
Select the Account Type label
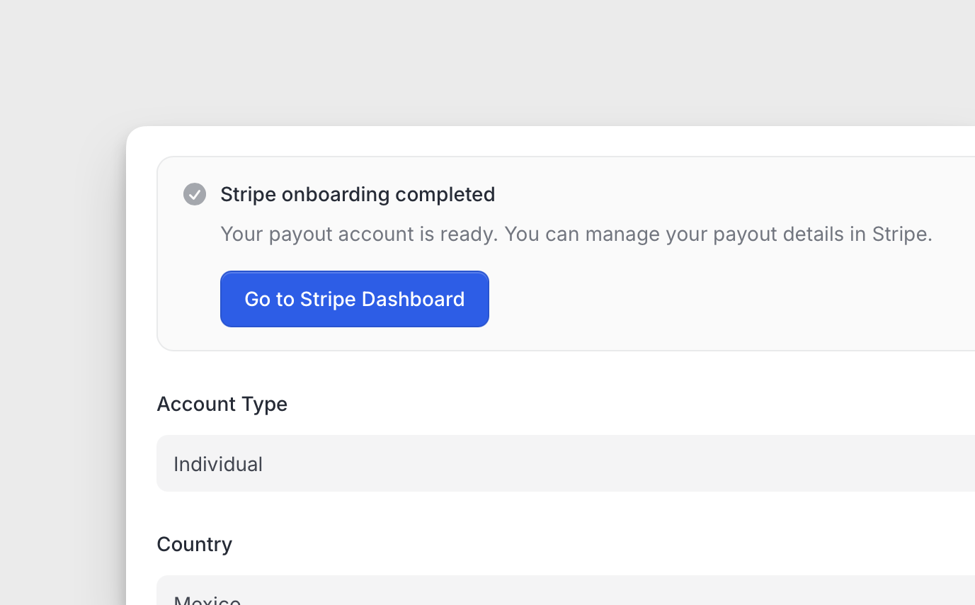[222, 404]
